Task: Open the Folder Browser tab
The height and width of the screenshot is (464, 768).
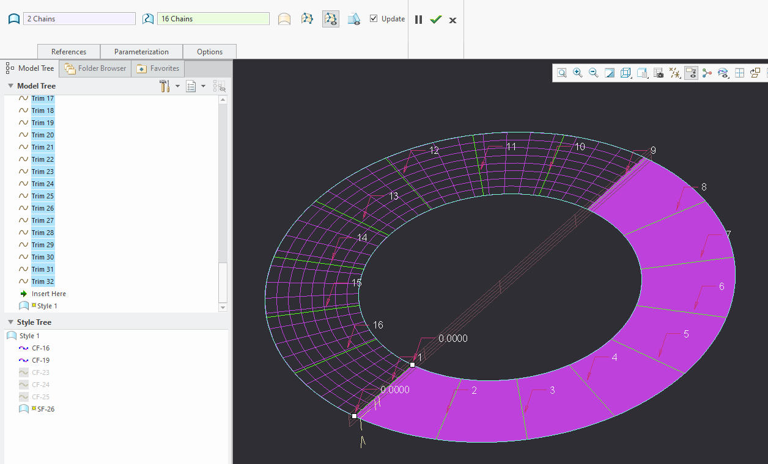Action: 95,68
